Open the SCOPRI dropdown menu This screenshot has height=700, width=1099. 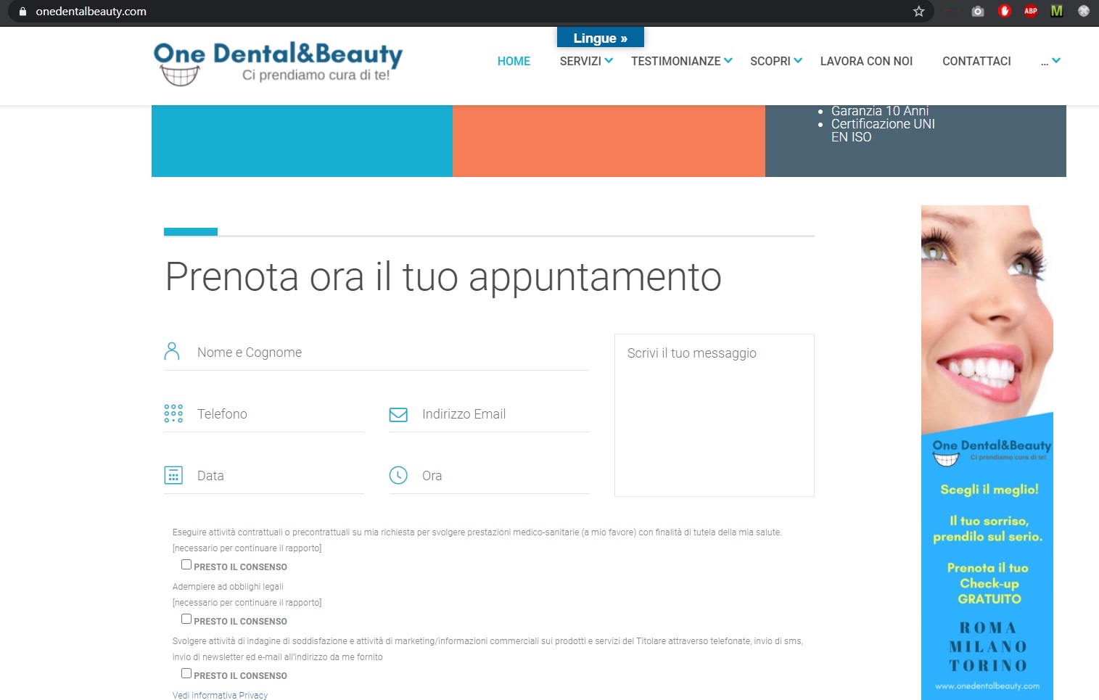coord(775,61)
